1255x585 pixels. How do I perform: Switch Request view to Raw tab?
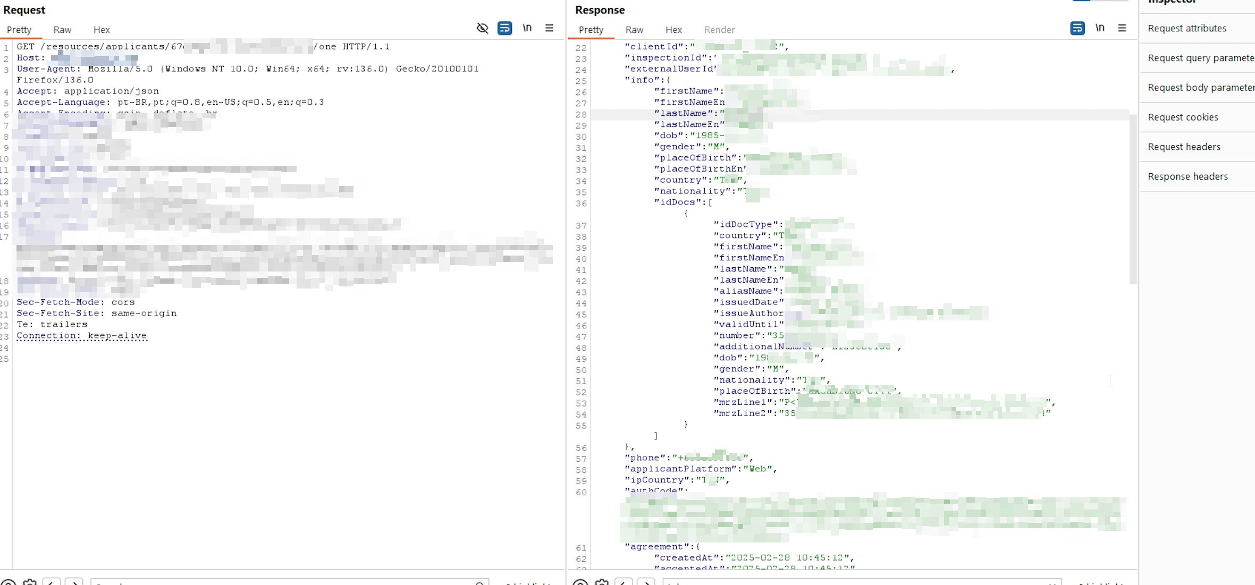tap(62, 30)
